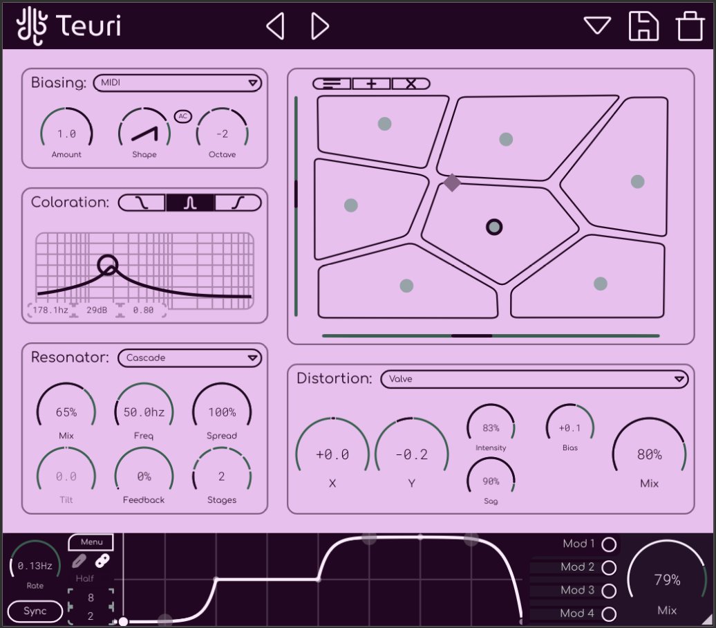This screenshot has height=628, width=716.
Task: Click the window resize corner handle
Action: pos(707,620)
